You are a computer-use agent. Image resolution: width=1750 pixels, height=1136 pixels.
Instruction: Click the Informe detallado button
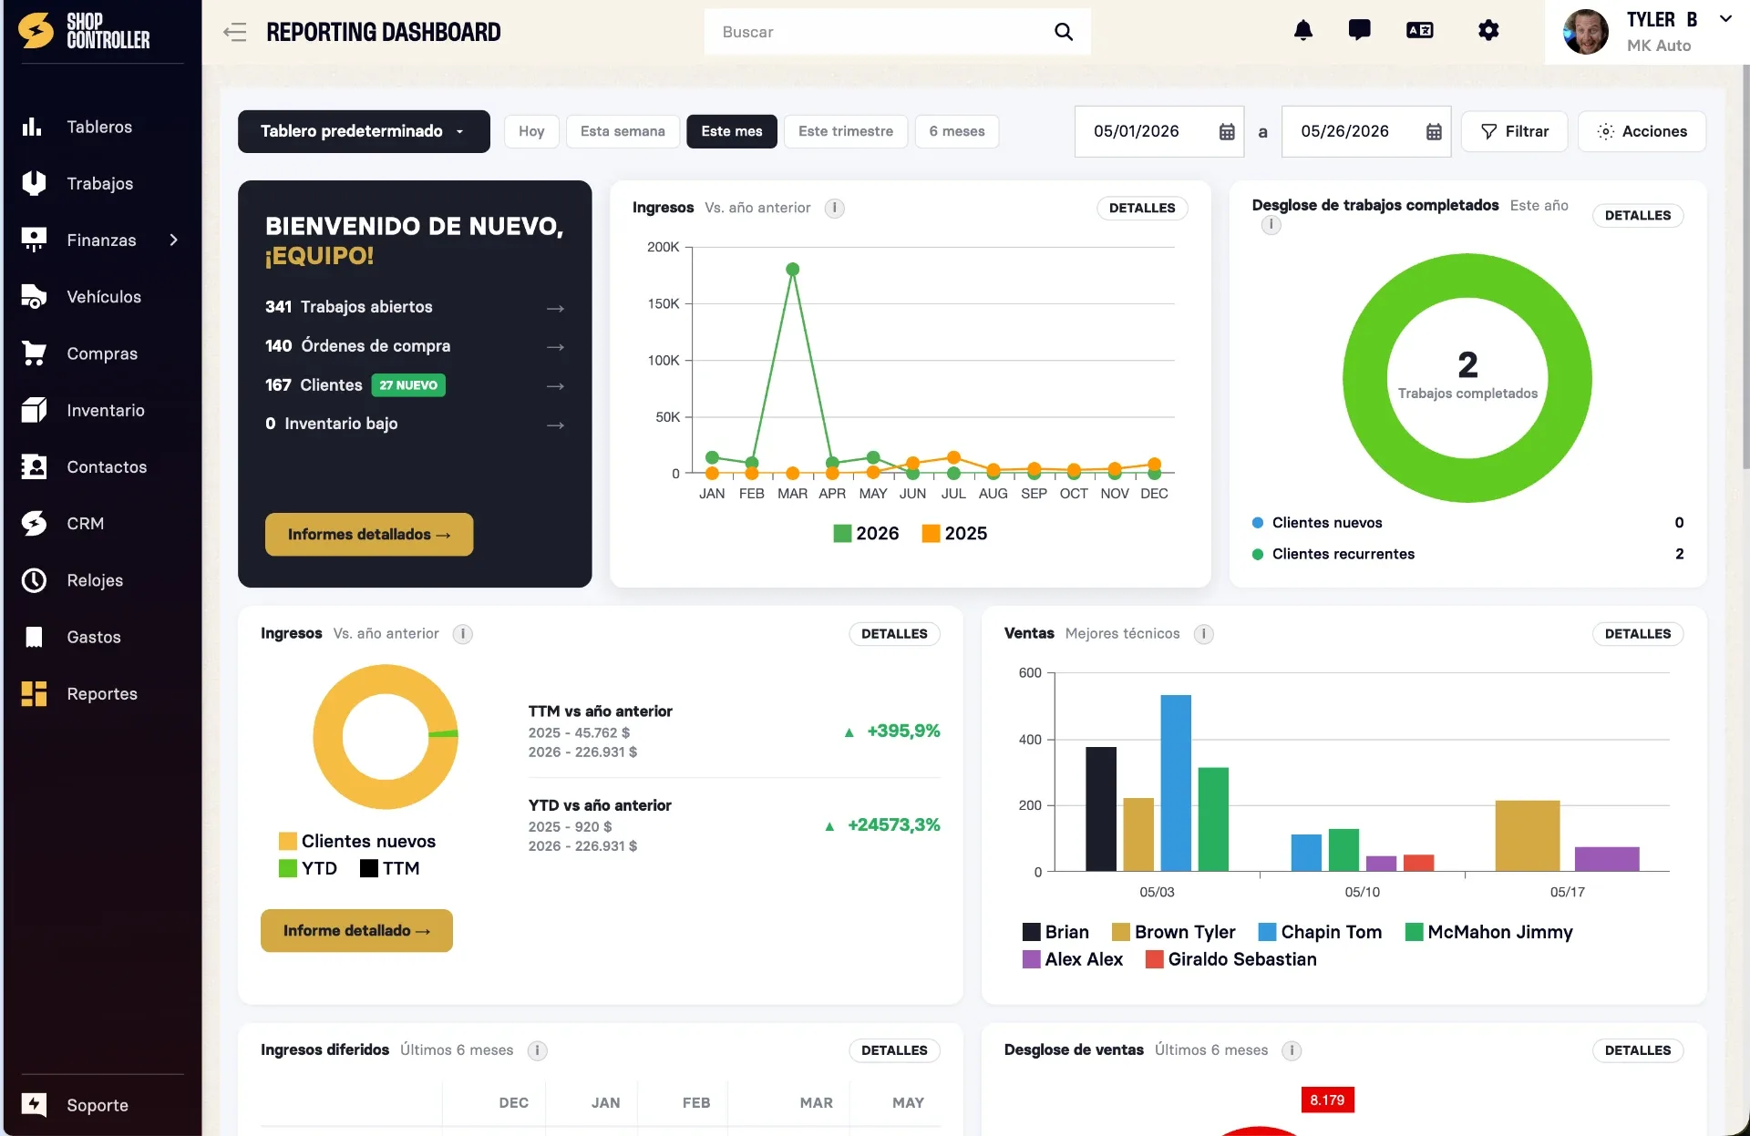(356, 931)
